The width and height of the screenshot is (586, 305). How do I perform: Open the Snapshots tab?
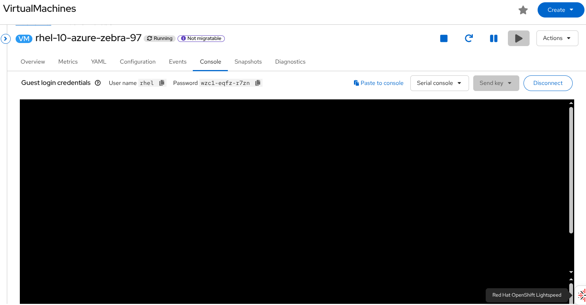(x=248, y=62)
